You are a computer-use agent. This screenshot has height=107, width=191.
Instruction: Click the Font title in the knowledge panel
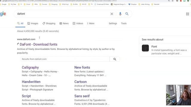[x=154, y=47]
